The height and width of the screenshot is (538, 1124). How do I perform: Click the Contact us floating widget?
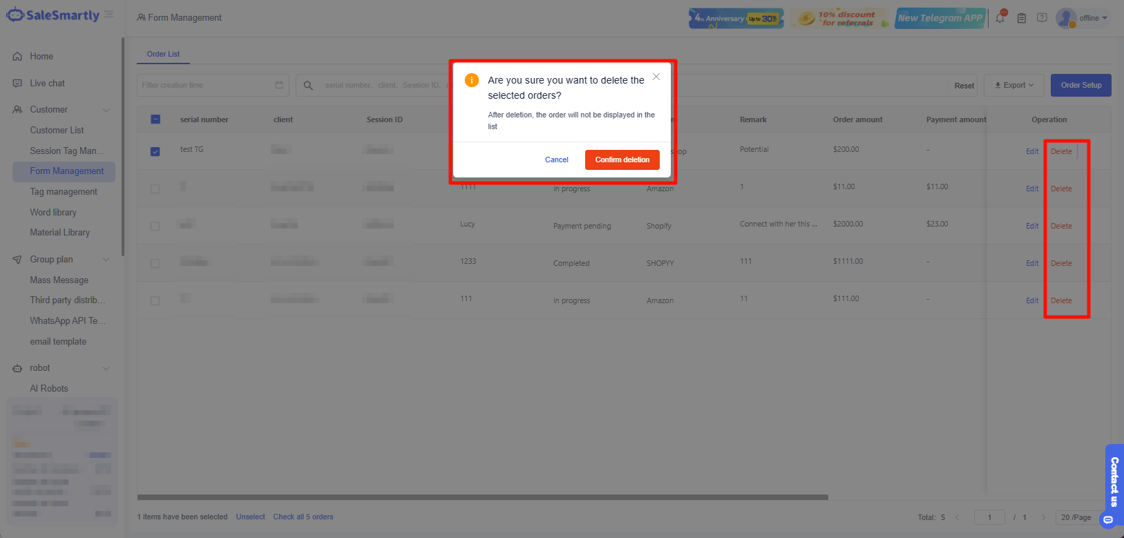pyautogui.click(x=1114, y=486)
